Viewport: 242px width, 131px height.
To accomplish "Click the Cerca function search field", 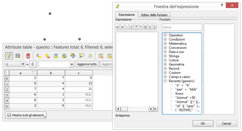I will (182, 27).
